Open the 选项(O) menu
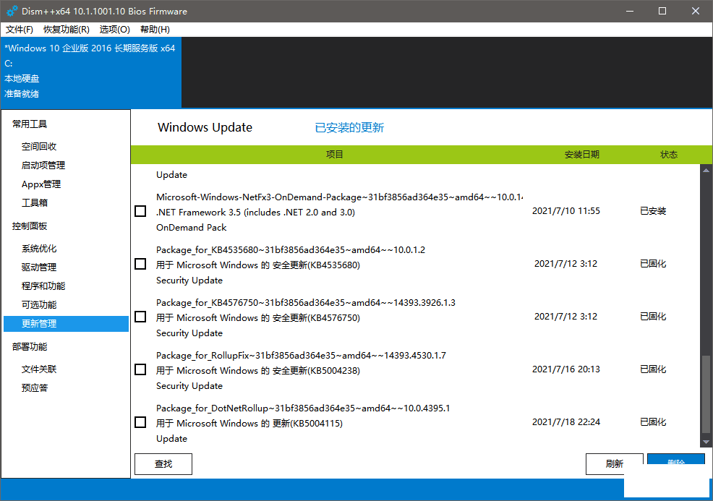The width and height of the screenshot is (713, 501). click(x=114, y=30)
